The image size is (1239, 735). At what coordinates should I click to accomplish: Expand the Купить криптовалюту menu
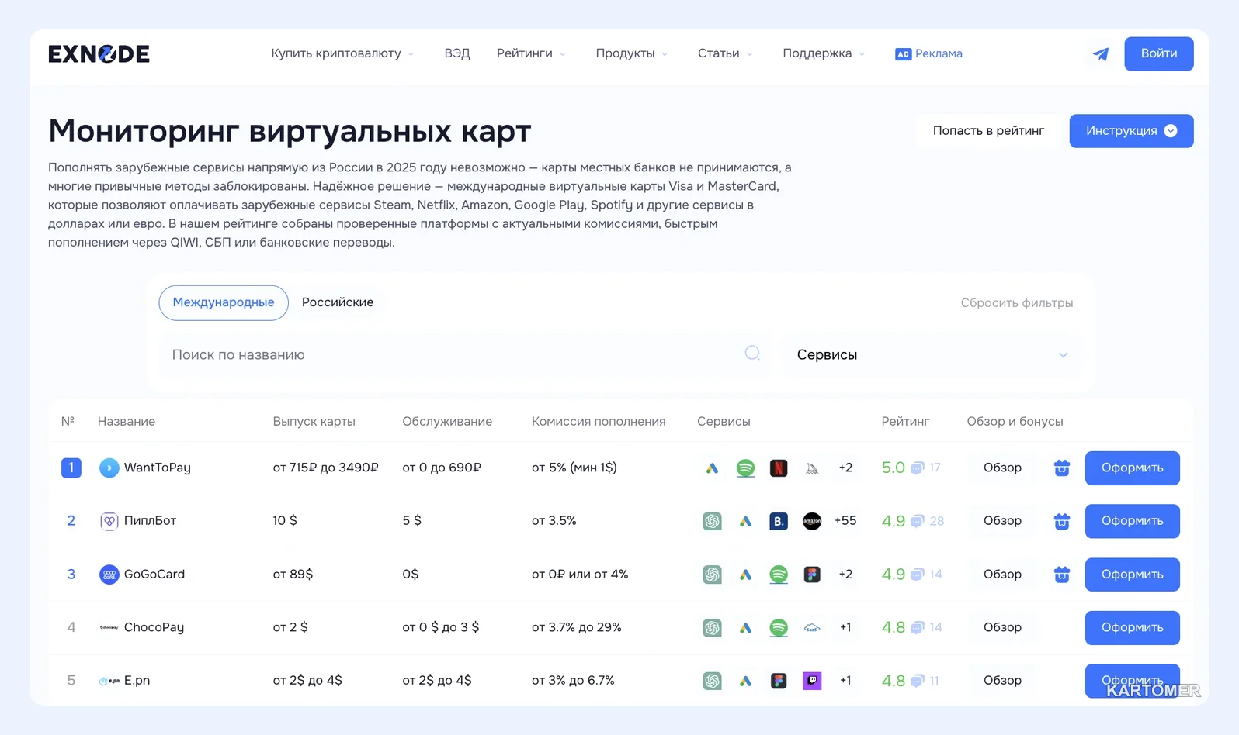click(x=342, y=53)
